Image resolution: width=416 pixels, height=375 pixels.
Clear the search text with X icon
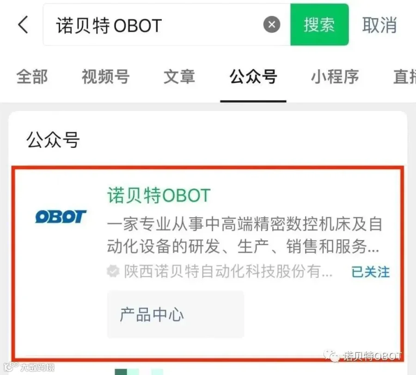[271, 25]
